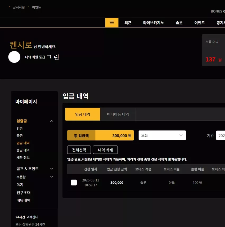Viewport: 225px width, 227px height.
Task: Open the 라이브카지노 nav menu item
Action: tap(154, 23)
